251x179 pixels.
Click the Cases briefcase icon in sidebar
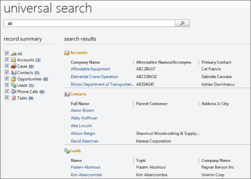click(14, 66)
